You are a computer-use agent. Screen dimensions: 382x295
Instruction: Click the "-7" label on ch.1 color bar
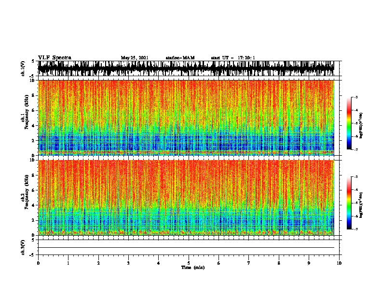pyautogui.click(x=356, y=149)
